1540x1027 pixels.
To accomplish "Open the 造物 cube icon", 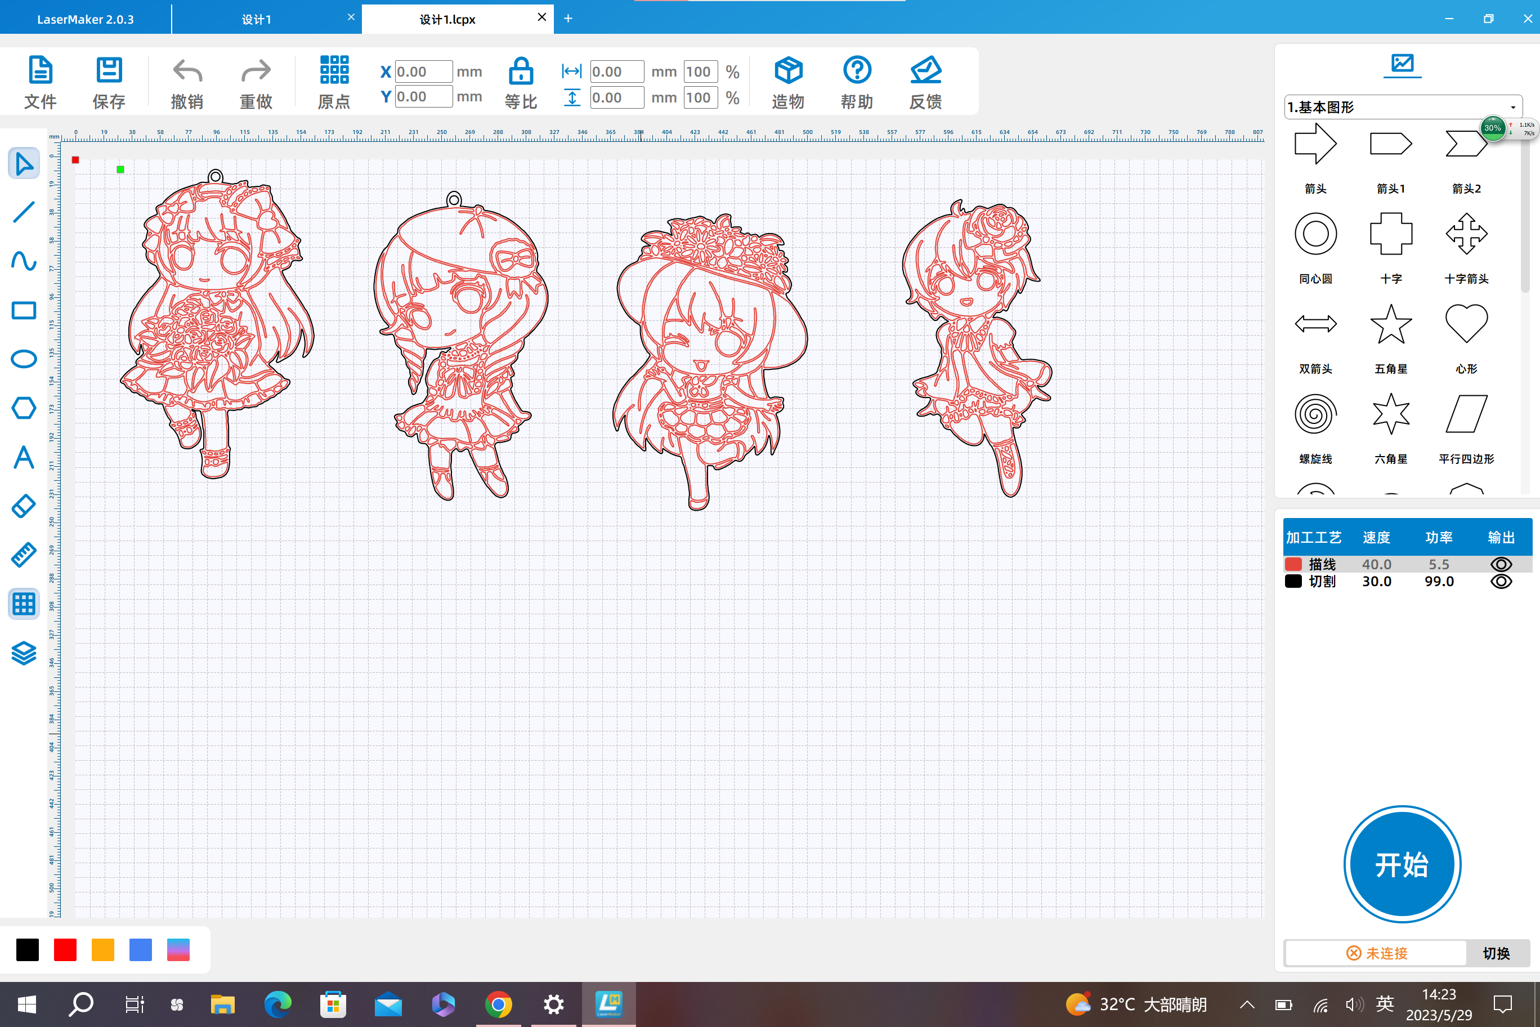I will (x=789, y=70).
